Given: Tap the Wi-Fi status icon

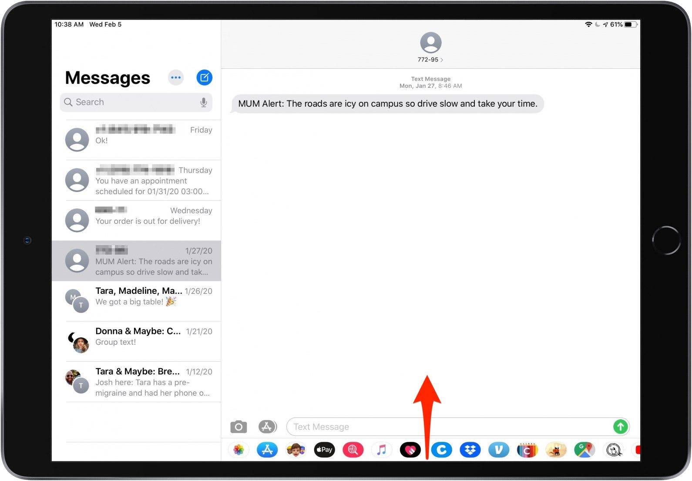Looking at the screenshot, I should coord(588,24).
